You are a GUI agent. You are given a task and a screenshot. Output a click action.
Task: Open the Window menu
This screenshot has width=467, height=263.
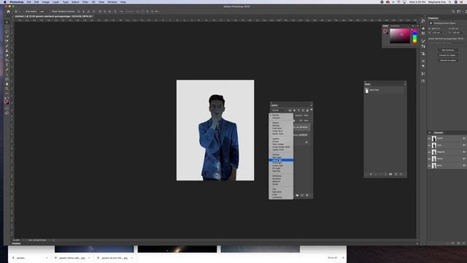click(112, 2)
